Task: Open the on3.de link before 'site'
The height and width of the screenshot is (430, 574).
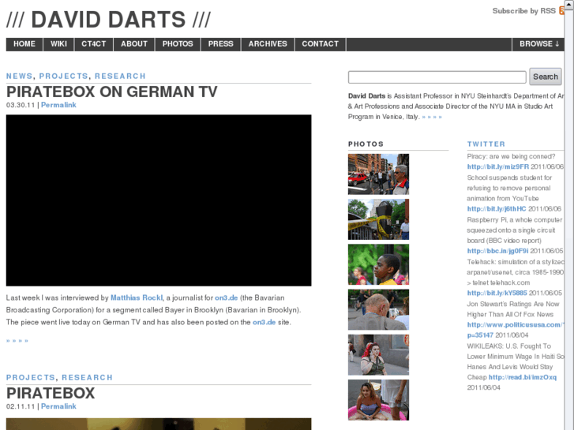Action: click(264, 323)
